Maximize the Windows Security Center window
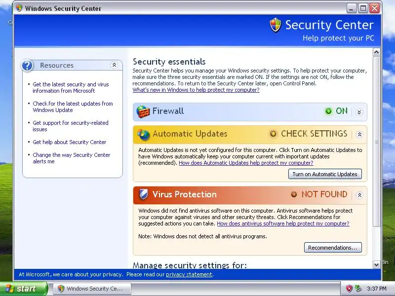The width and height of the screenshot is (395, 296). (x=363, y=8)
